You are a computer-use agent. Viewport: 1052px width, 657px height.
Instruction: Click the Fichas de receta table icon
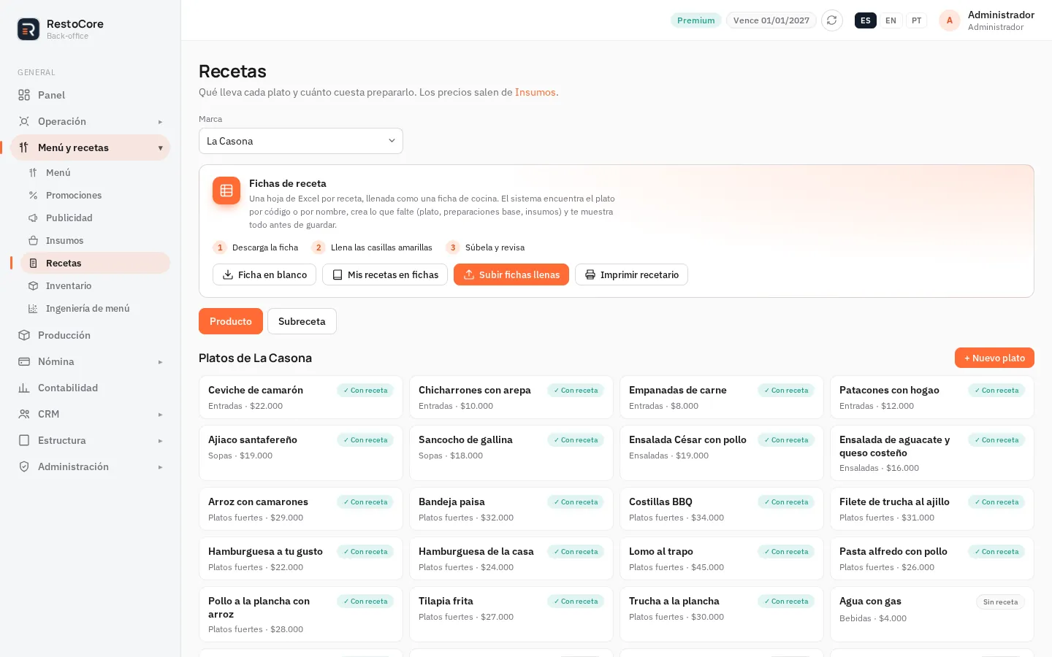(x=226, y=191)
